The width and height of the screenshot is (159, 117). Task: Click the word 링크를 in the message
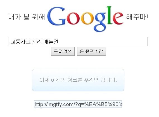point(75,80)
